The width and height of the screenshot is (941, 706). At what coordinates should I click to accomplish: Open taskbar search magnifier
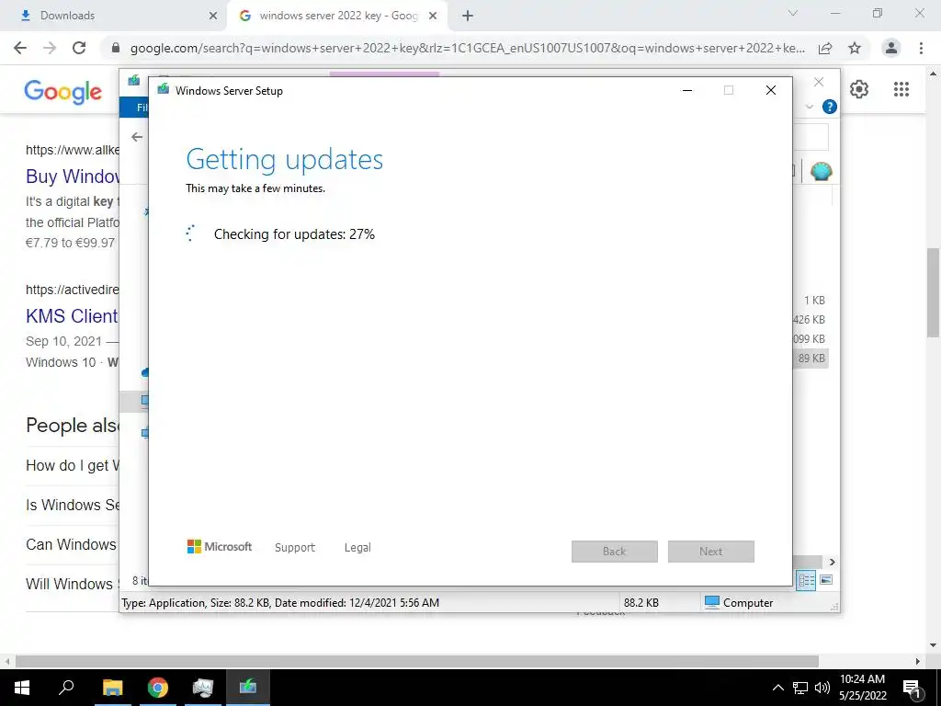pyautogui.click(x=66, y=688)
